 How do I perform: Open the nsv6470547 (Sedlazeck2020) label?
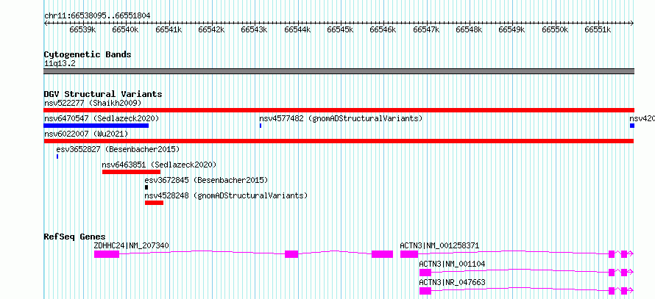102,118
